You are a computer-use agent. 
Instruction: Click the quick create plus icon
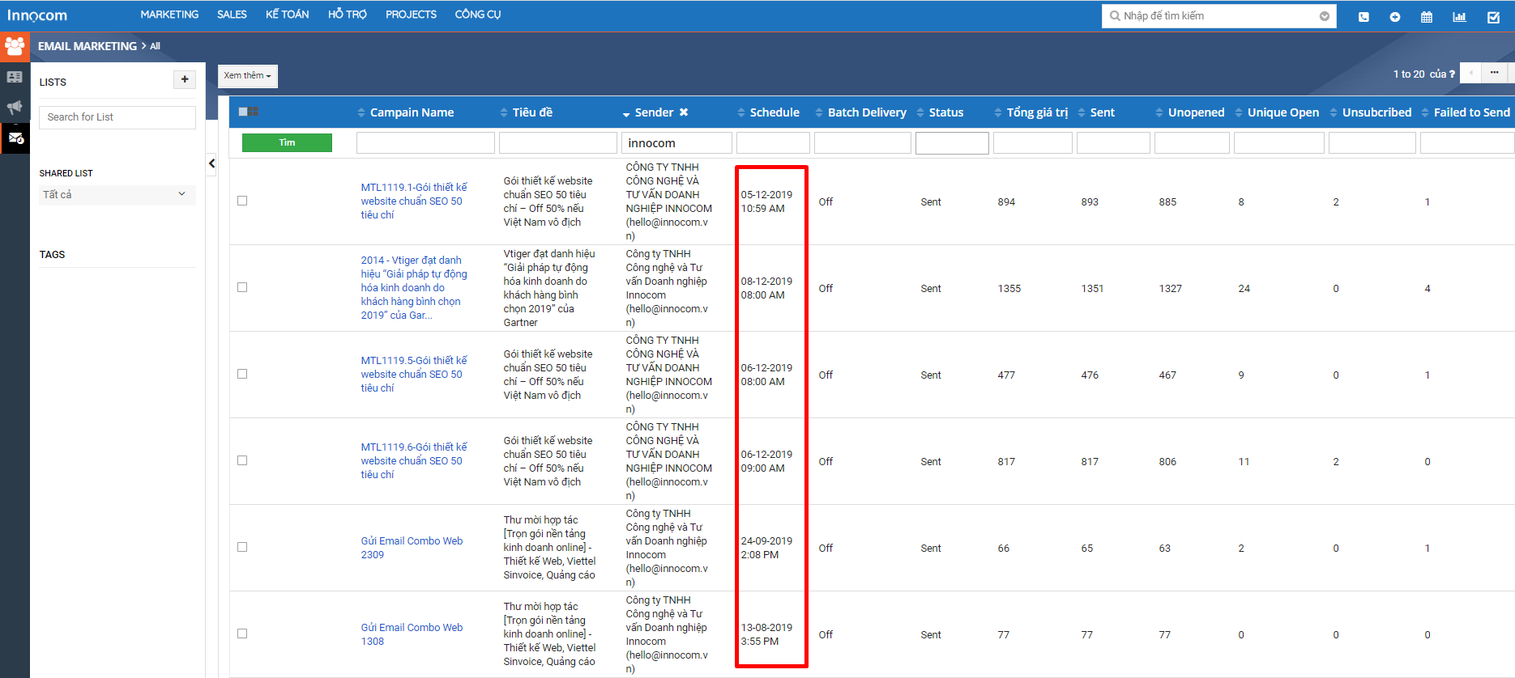[x=1395, y=16]
